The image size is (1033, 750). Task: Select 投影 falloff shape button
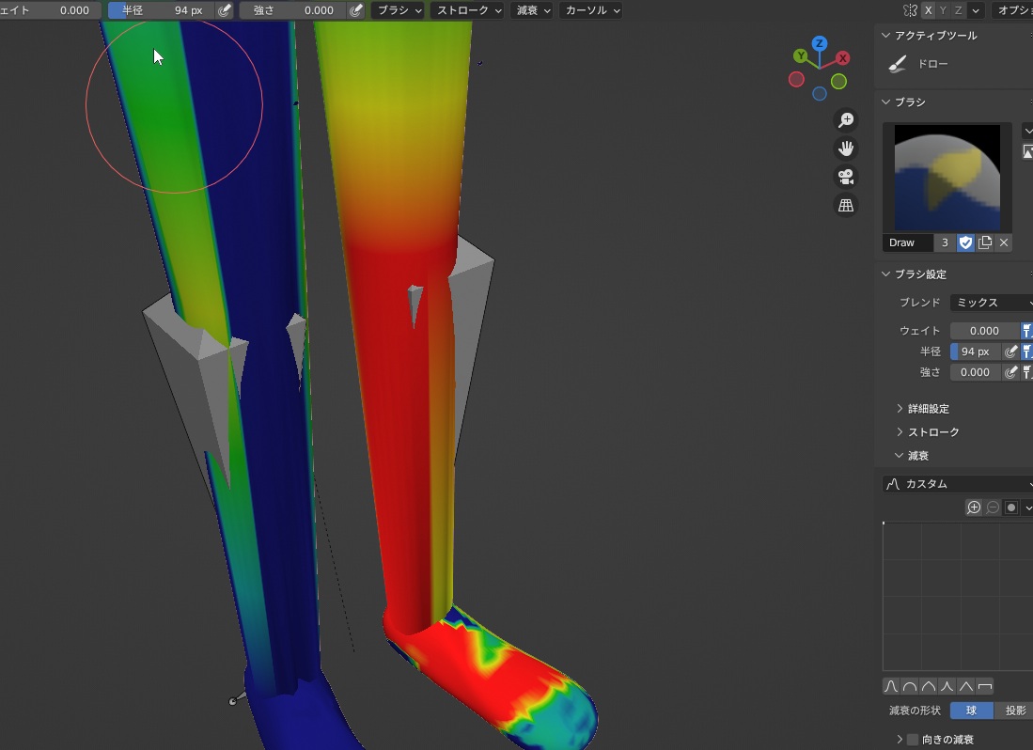pos(1014,711)
